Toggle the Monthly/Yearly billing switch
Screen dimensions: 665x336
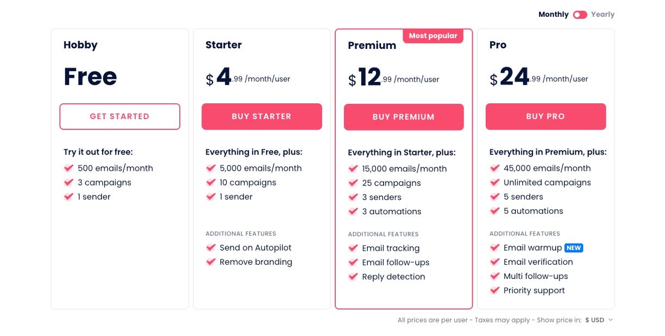pos(580,15)
